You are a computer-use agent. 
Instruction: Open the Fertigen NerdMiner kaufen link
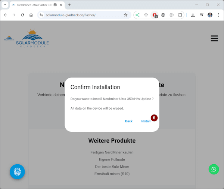click(x=112, y=152)
